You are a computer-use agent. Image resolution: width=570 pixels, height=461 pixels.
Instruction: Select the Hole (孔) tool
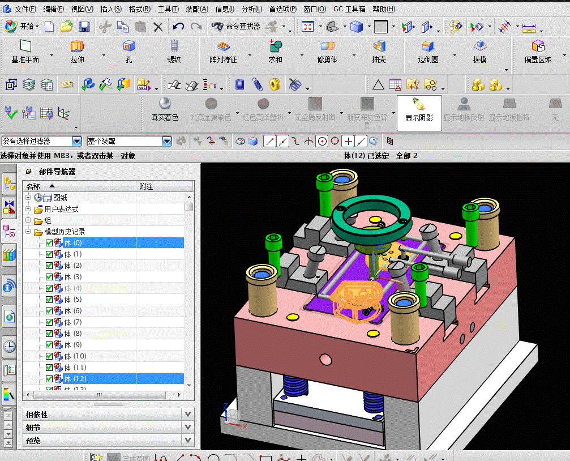pyautogui.click(x=128, y=52)
